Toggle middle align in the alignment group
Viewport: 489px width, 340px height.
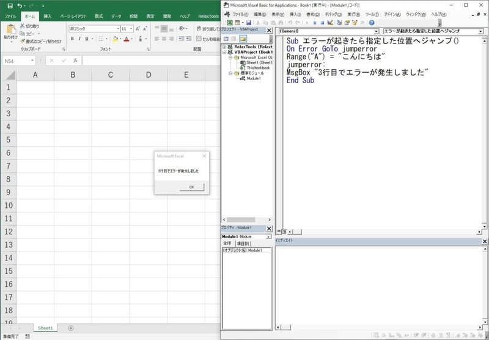164,29
